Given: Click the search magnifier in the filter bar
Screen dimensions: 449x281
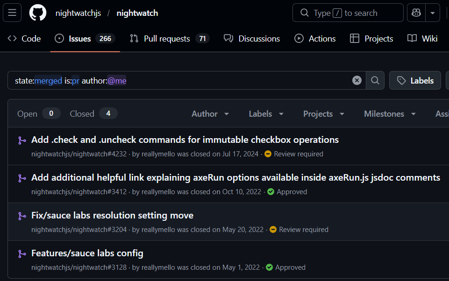Looking at the screenshot, I should (x=375, y=80).
